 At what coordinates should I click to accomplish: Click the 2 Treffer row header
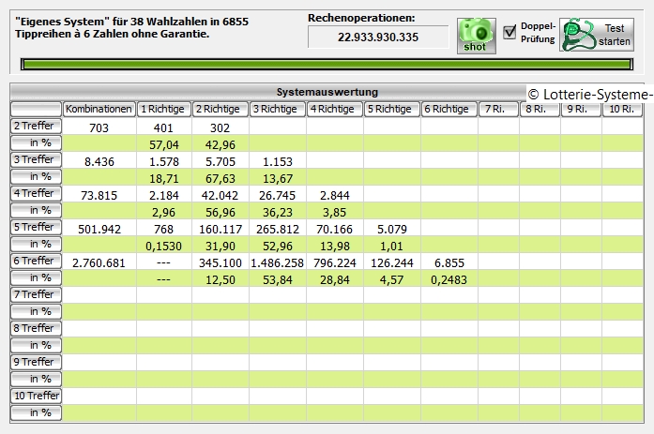pyautogui.click(x=36, y=126)
